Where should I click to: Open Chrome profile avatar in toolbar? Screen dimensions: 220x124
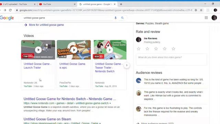click(x=216, y=10)
